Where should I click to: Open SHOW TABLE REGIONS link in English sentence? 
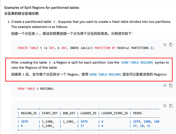pyautogui.click(x=137, y=62)
